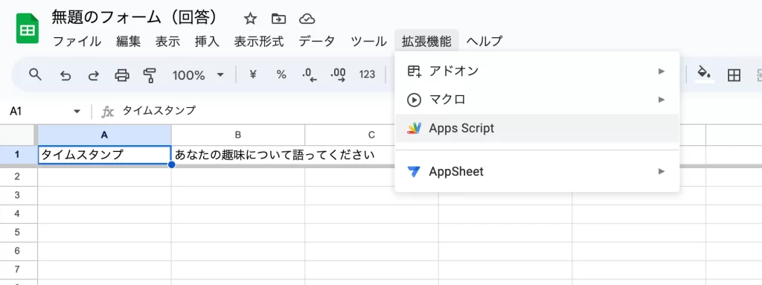Select column A header
The width and height of the screenshot is (762, 285).
[x=104, y=135]
